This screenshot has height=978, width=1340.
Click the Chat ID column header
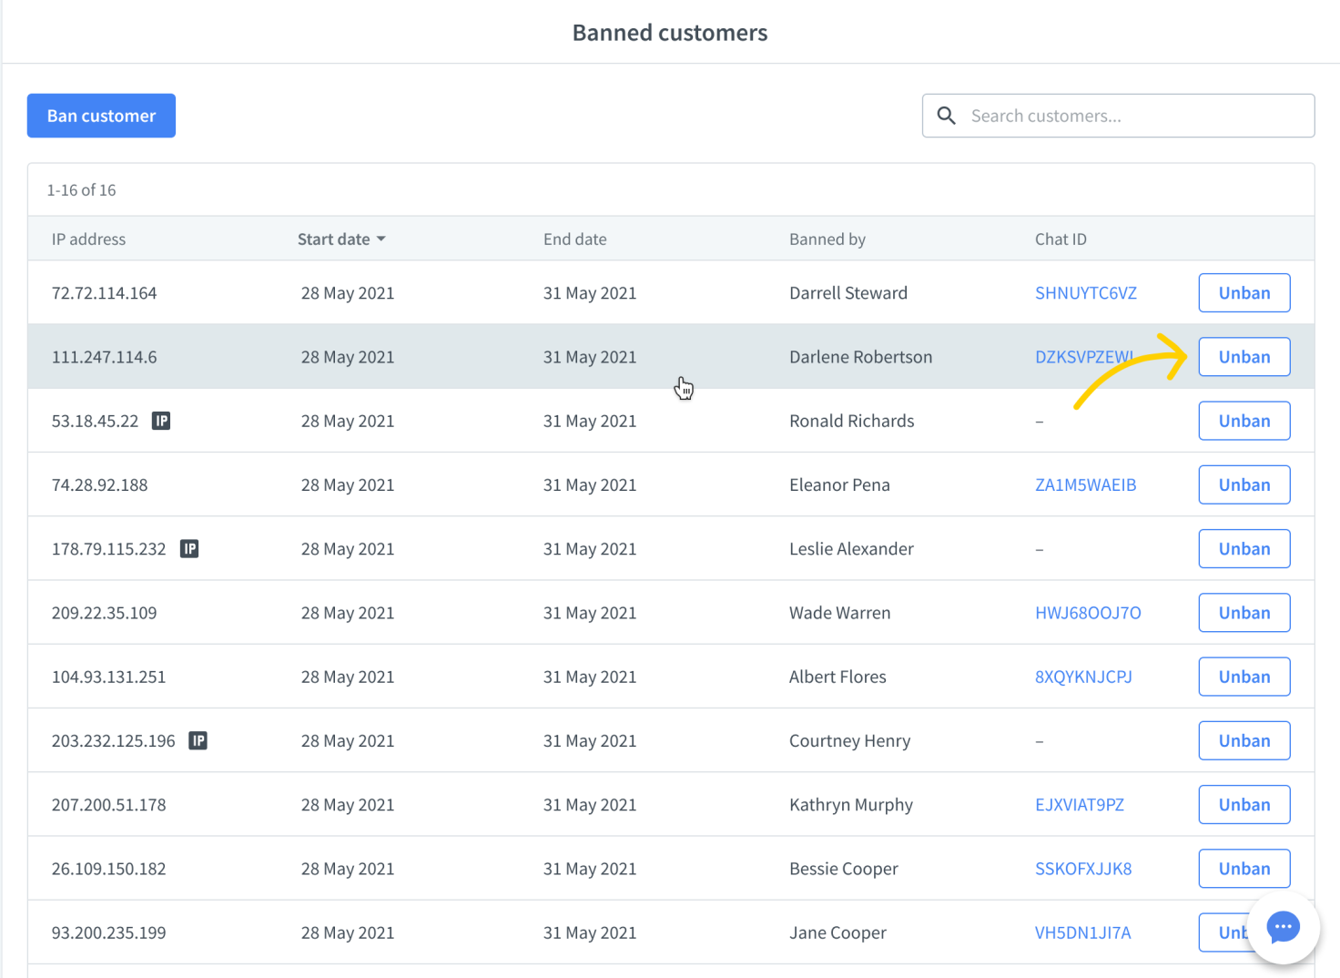1061,239
